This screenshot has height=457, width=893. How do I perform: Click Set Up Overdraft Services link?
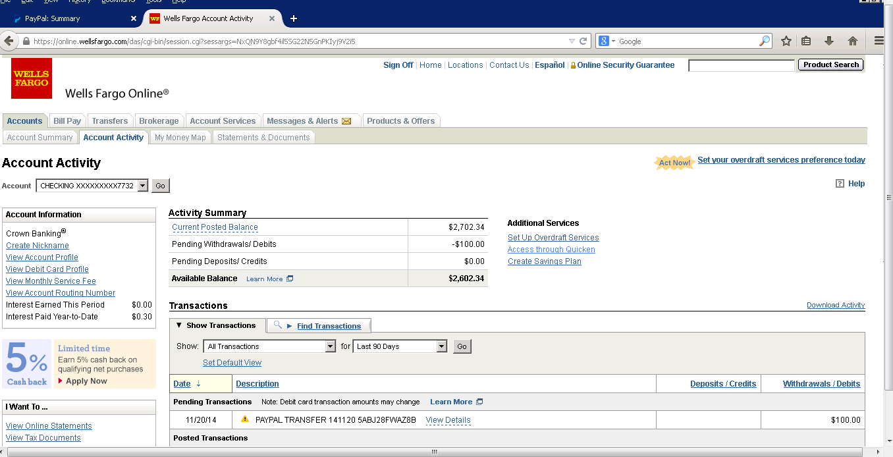pyautogui.click(x=553, y=238)
